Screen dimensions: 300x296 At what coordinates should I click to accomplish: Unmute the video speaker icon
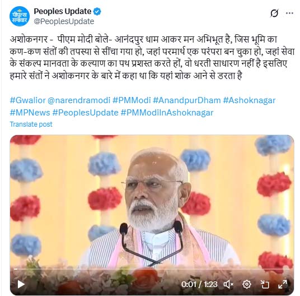(228, 284)
